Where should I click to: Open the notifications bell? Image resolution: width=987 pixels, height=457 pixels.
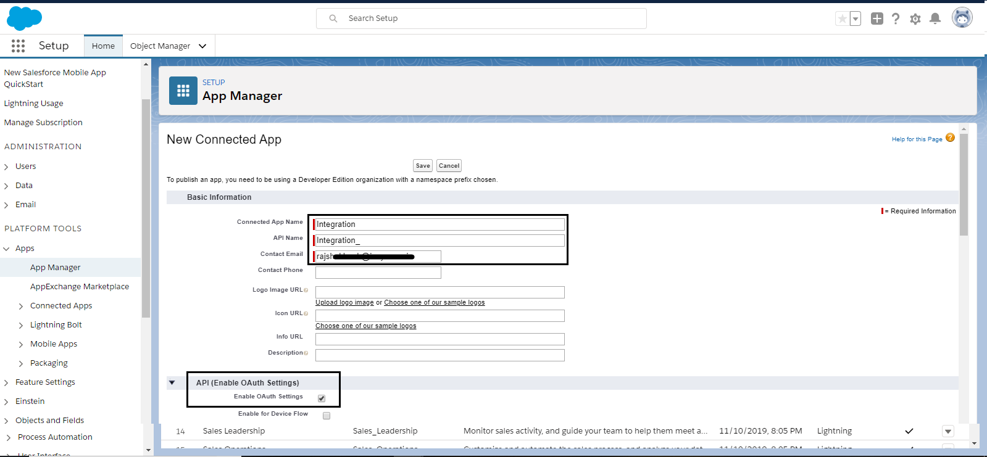(935, 19)
